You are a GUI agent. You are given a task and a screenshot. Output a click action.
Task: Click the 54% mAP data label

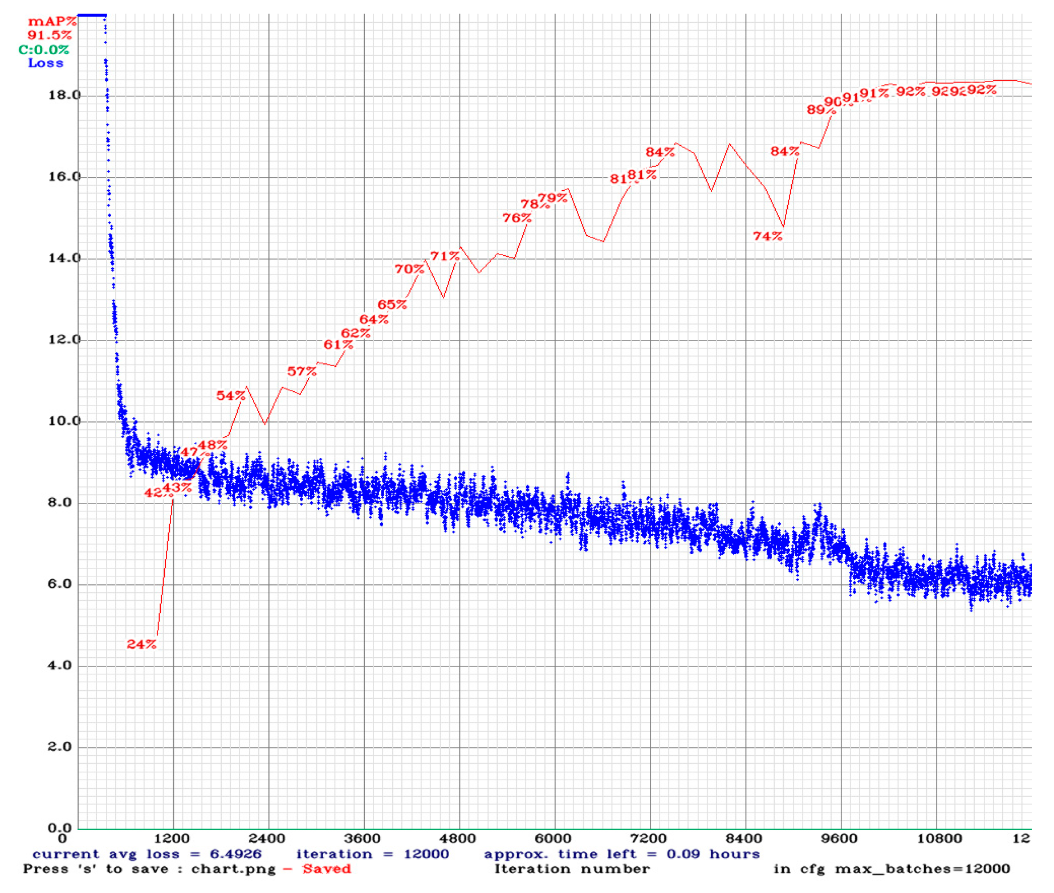pyautogui.click(x=231, y=395)
